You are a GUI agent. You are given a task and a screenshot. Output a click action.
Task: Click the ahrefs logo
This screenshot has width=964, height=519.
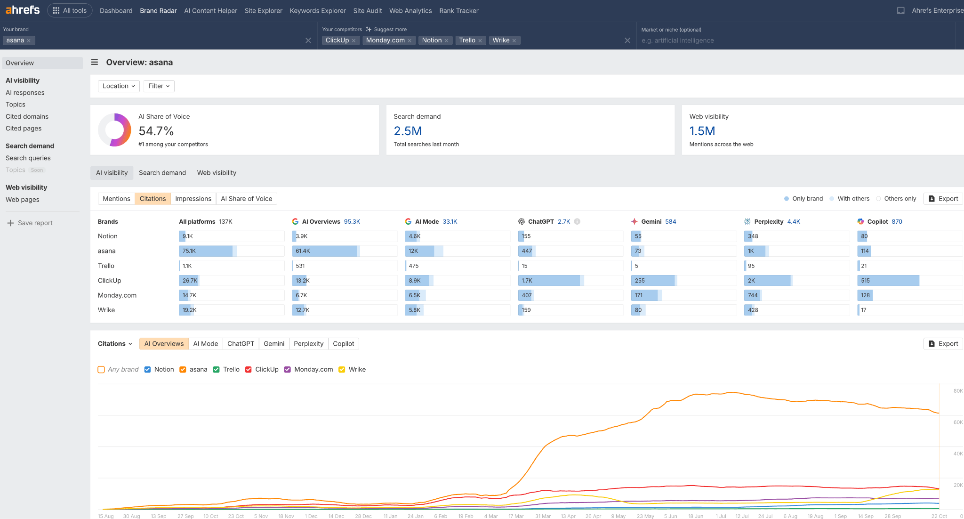pos(22,9)
